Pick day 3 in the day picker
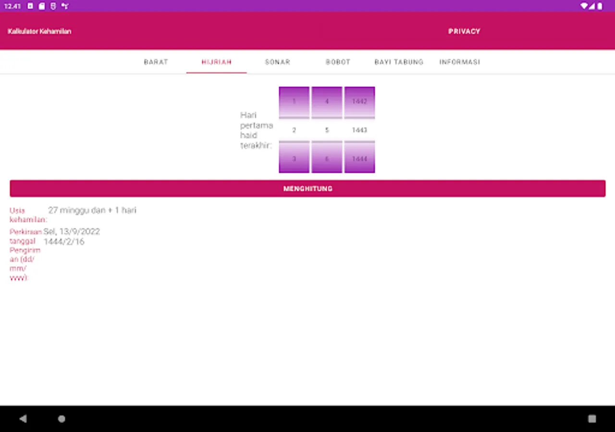615x432 pixels. 294,158
